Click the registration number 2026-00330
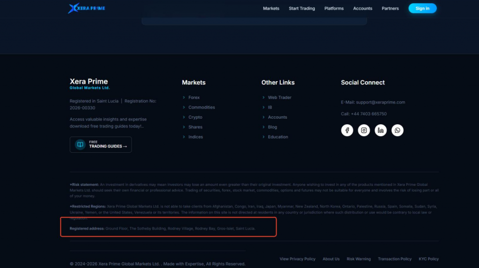The height and width of the screenshot is (268, 479). click(x=82, y=108)
